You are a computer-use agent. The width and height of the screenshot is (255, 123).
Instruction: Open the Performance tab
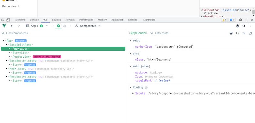click(86, 20)
